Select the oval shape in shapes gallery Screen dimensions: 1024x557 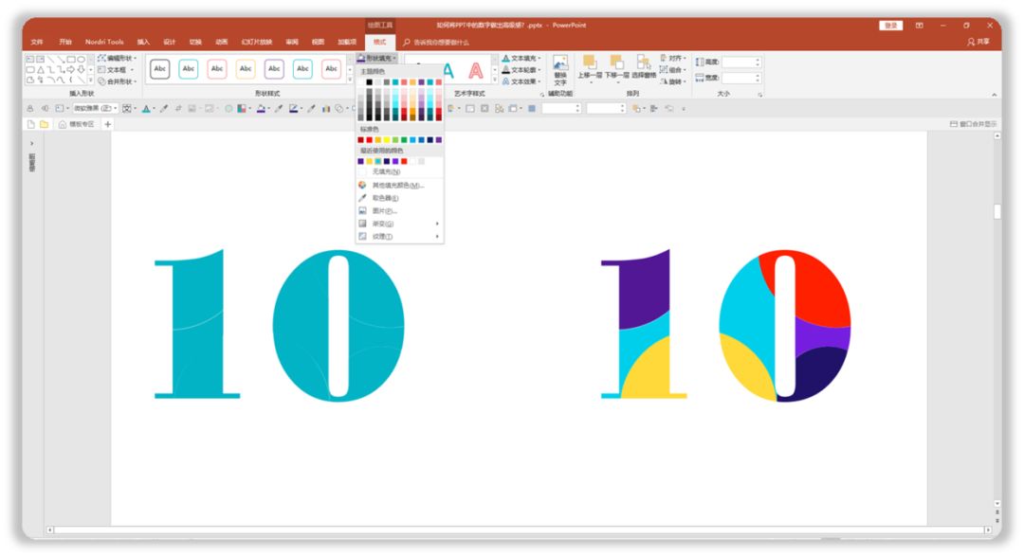[x=81, y=59]
